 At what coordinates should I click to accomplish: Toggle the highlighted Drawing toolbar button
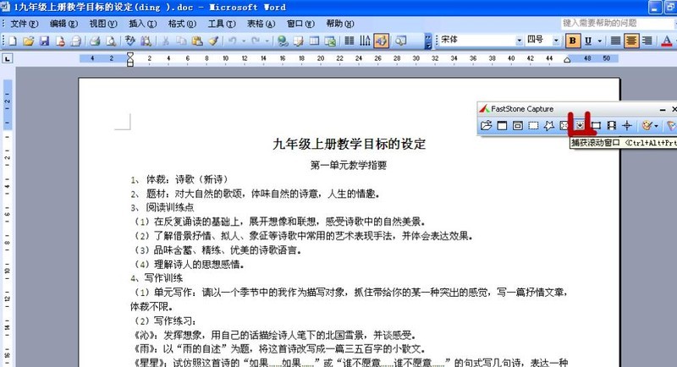pos(382,41)
